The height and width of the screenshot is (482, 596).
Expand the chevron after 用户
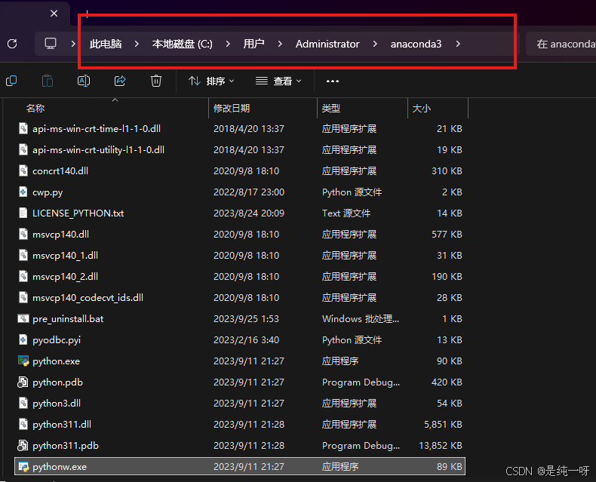280,44
